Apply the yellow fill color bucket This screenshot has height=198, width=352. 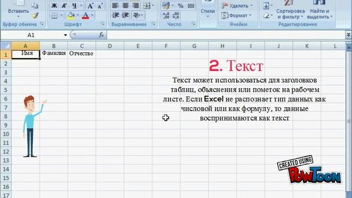pos(71,15)
